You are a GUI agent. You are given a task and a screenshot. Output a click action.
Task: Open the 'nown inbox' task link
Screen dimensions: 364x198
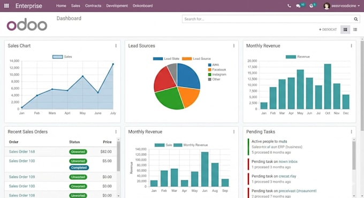[288, 162]
